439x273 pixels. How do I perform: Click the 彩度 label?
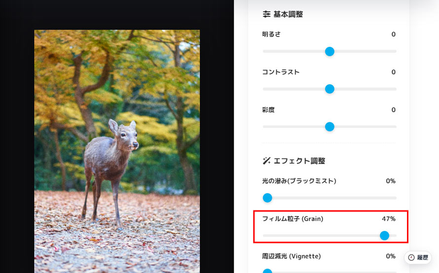[268, 110]
